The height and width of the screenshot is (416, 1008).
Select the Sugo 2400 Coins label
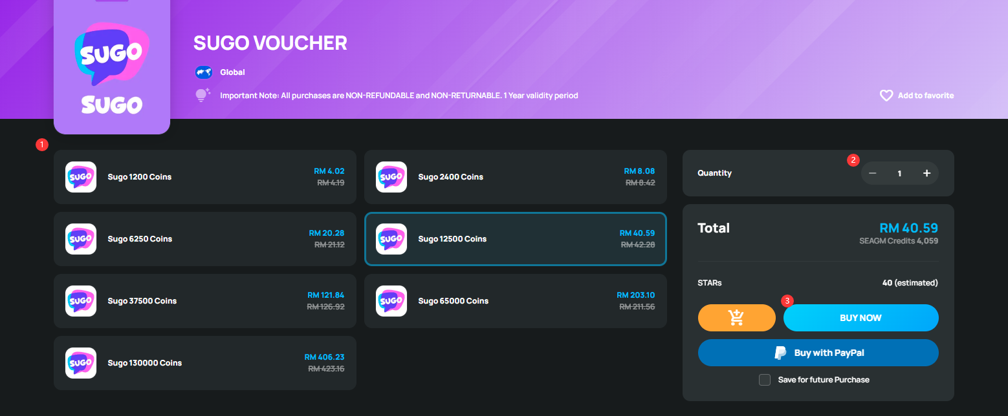click(451, 177)
